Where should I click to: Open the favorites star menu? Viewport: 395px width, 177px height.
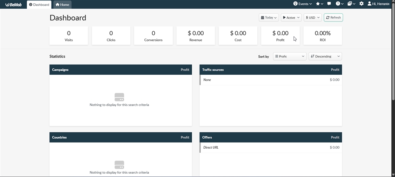click(x=319, y=4)
